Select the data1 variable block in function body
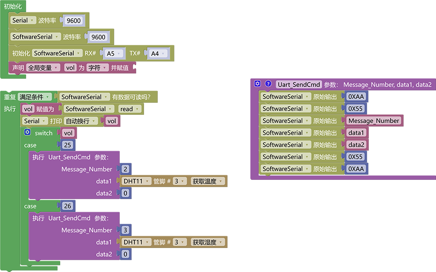Image resolution: width=436 pixels, height=272 pixels. tap(356, 133)
